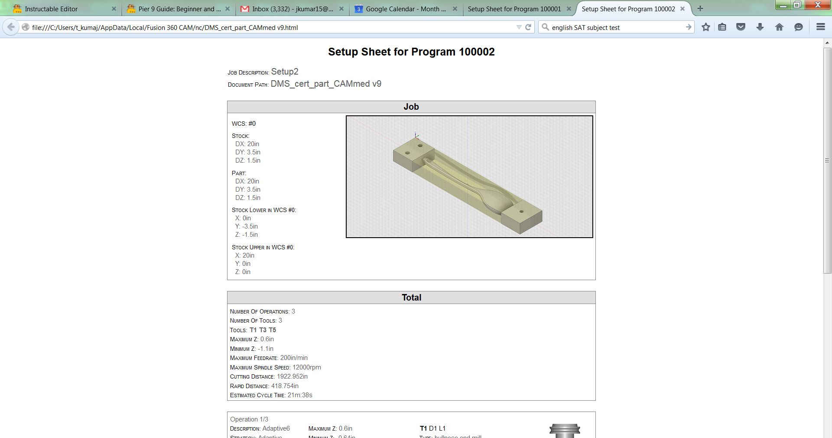The width and height of the screenshot is (832, 438).
Task: Click 'Minimum Z: -1.1in' in Total
Action: [252, 349]
